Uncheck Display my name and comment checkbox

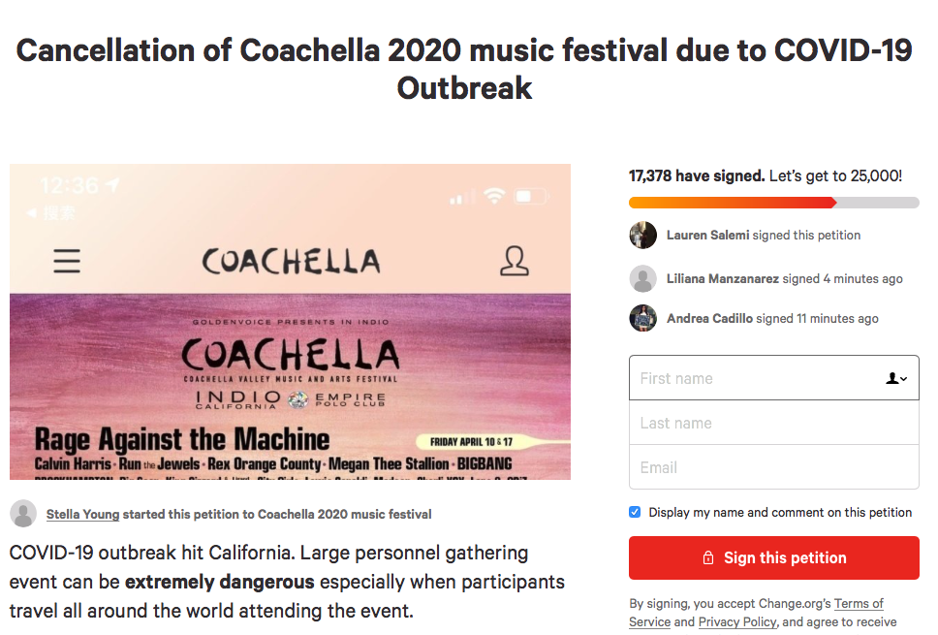(x=635, y=512)
